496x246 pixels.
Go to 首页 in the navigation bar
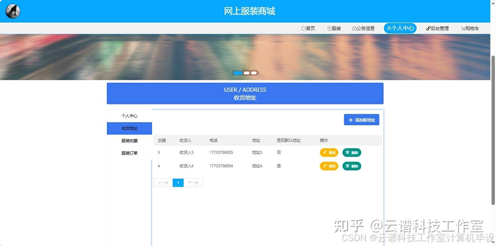308,29
